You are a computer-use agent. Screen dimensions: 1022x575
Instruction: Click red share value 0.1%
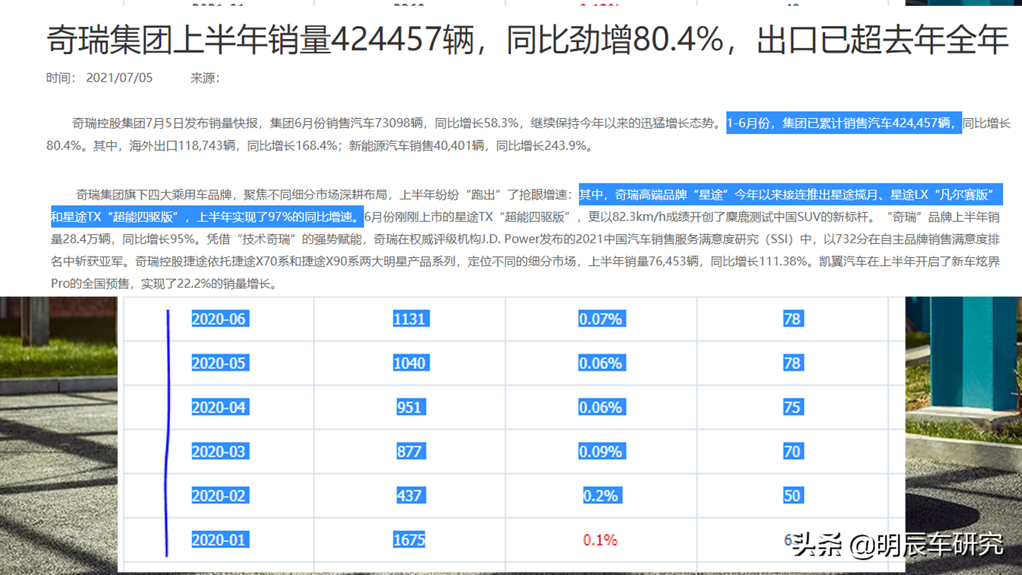coord(600,540)
